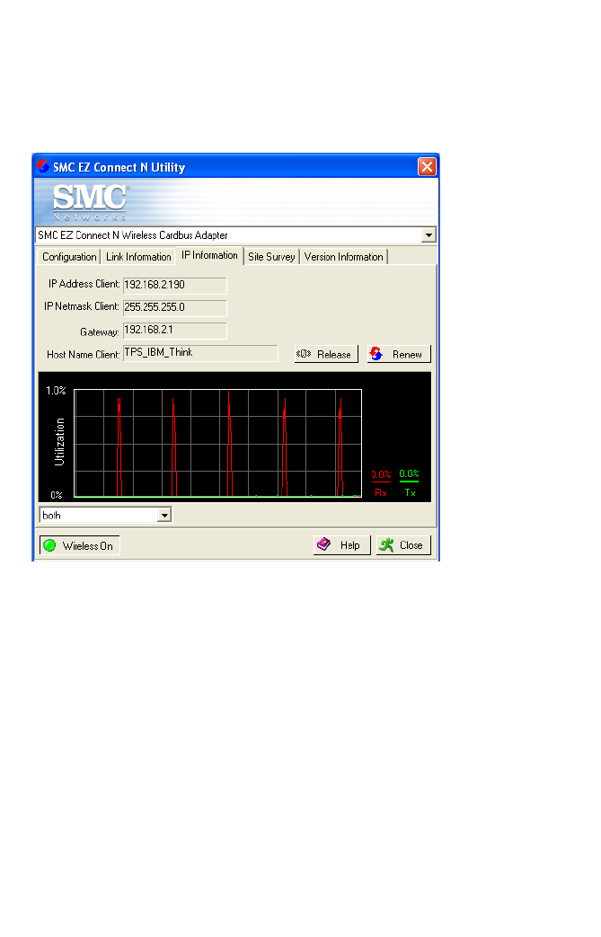This screenshot has width=601, height=937.
Task: Click the Release button
Action: 326,354
